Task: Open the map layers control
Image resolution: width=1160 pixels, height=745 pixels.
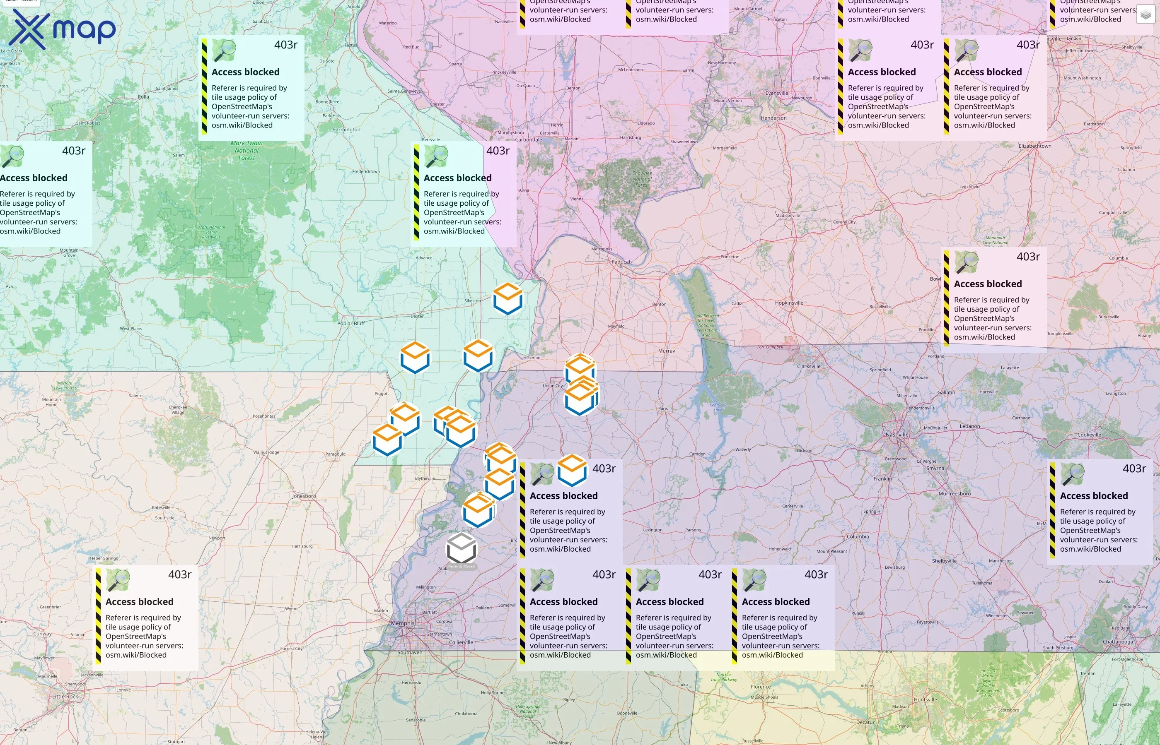Action: (x=1145, y=14)
